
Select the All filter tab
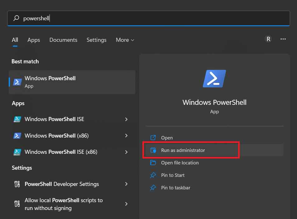coord(15,40)
